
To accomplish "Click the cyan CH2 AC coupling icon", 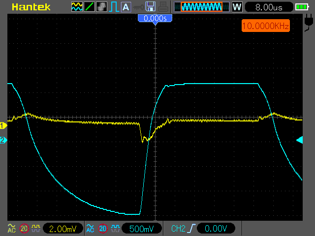I will tap(90, 229).
